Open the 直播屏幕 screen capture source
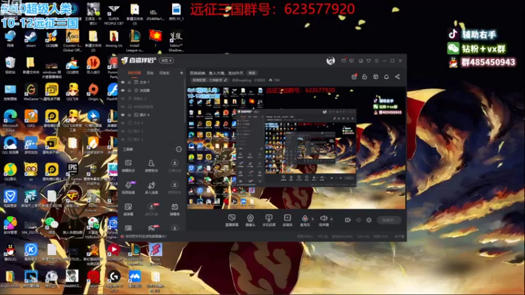525x295 pixels. [232, 220]
